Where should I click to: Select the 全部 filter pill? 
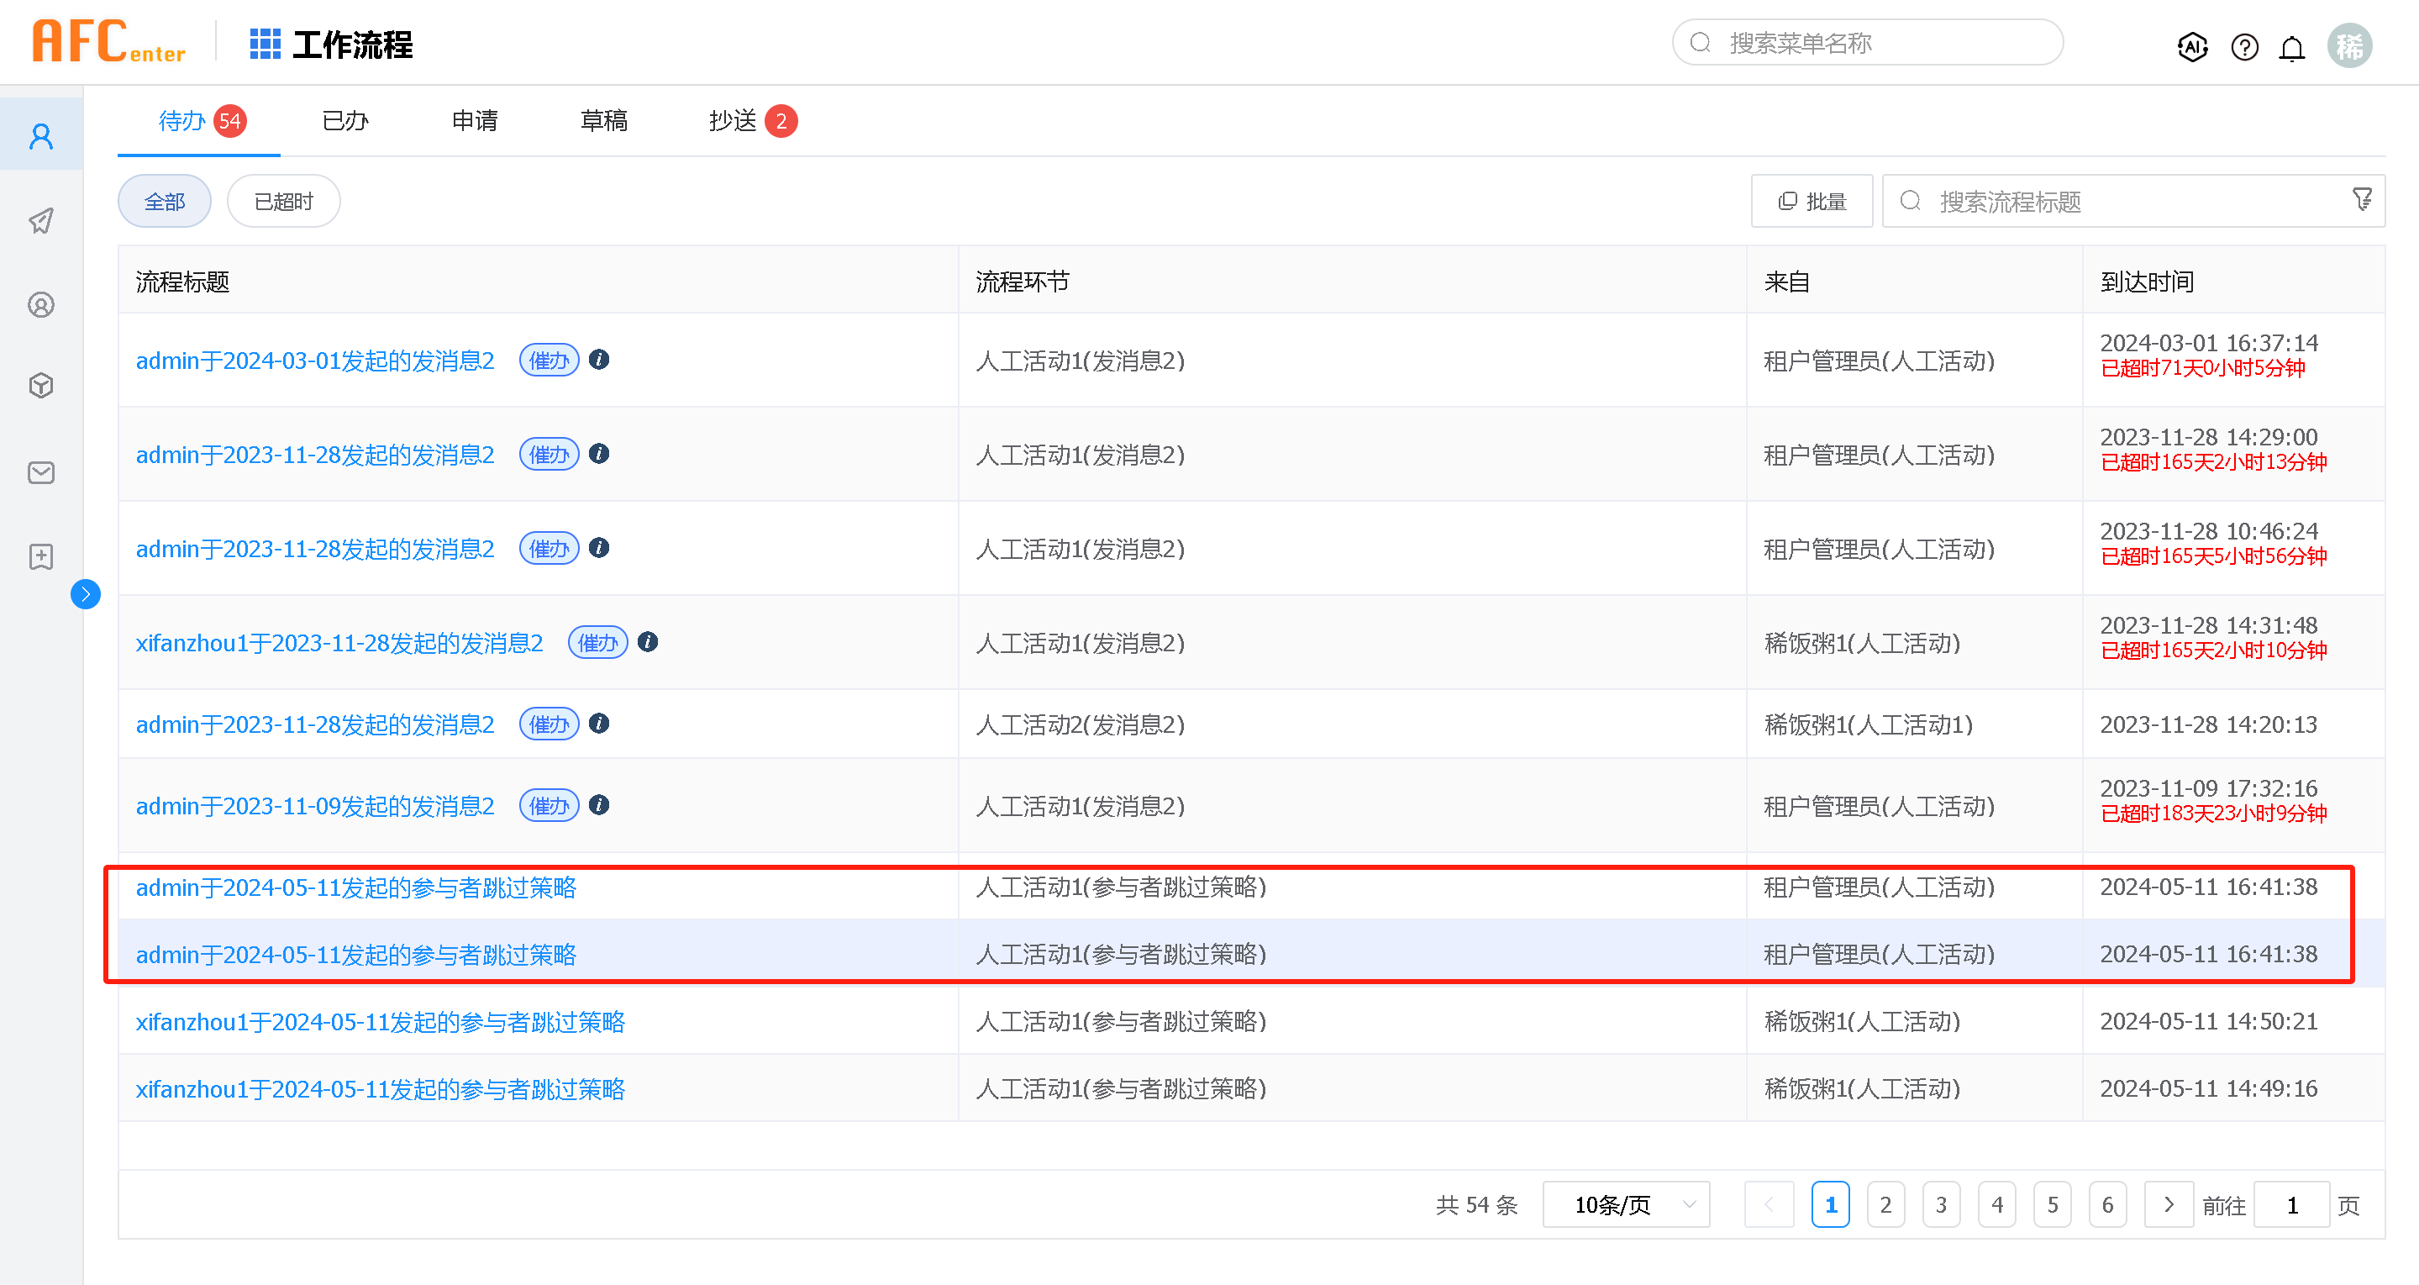click(165, 201)
